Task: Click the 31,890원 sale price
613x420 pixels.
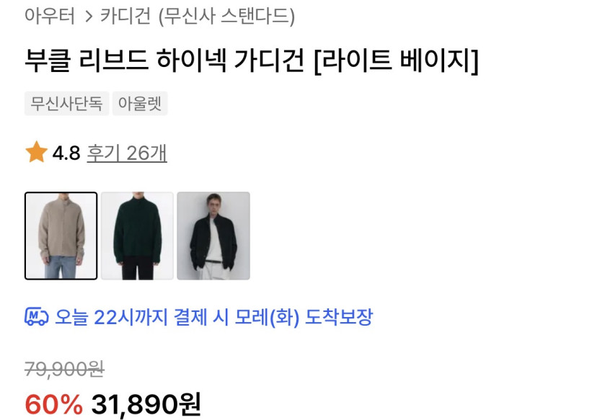Action: click(x=146, y=404)
